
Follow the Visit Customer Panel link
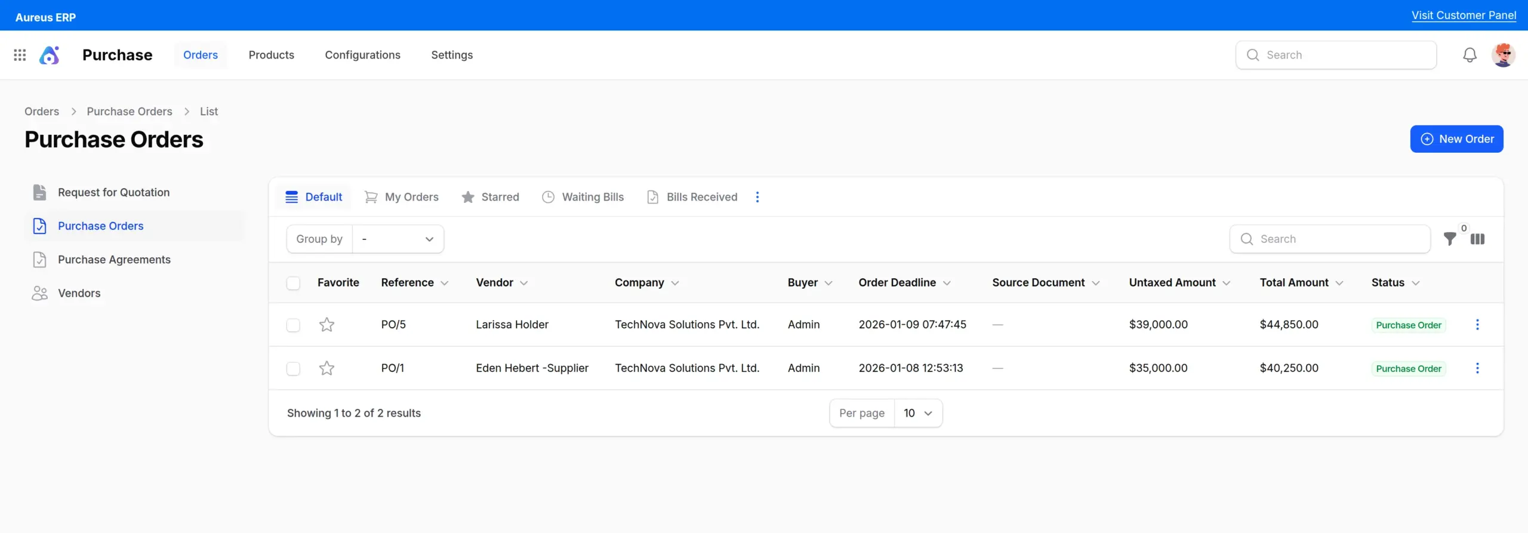[x=1464, y=16]
